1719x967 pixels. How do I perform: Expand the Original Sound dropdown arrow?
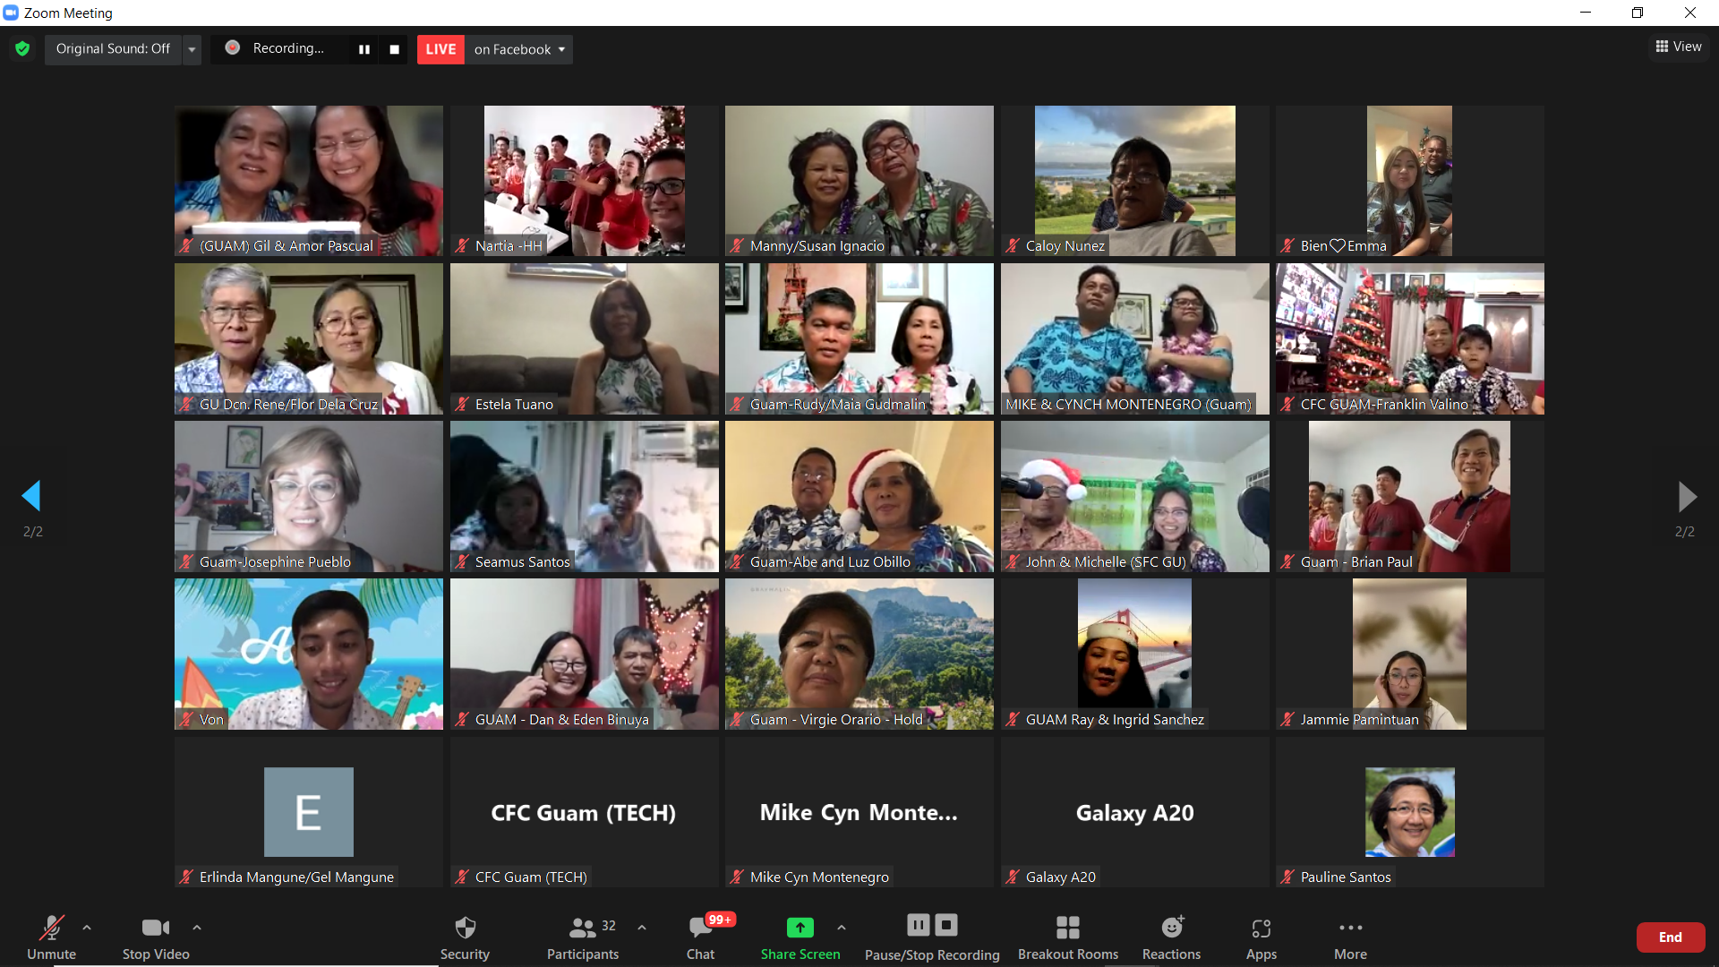[192, 49]
